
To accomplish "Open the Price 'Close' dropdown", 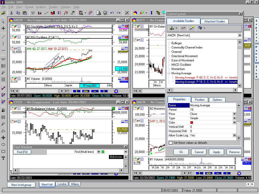I will 234,114.
